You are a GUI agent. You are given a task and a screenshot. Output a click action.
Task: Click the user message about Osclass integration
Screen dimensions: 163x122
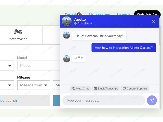[x=124, y=48]
